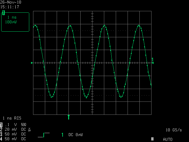Viewport: 189px width, 142px height.
Task: Click the channel 1 badge on trace box
Action: pos(4,13)
